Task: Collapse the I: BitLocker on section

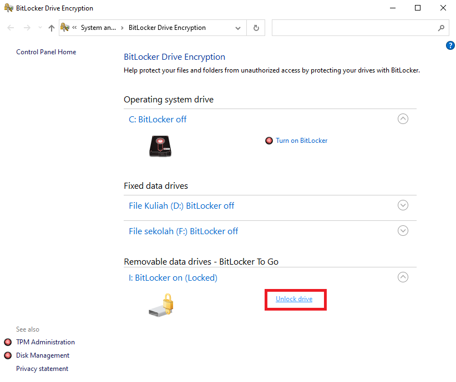Action: point(403,277)
